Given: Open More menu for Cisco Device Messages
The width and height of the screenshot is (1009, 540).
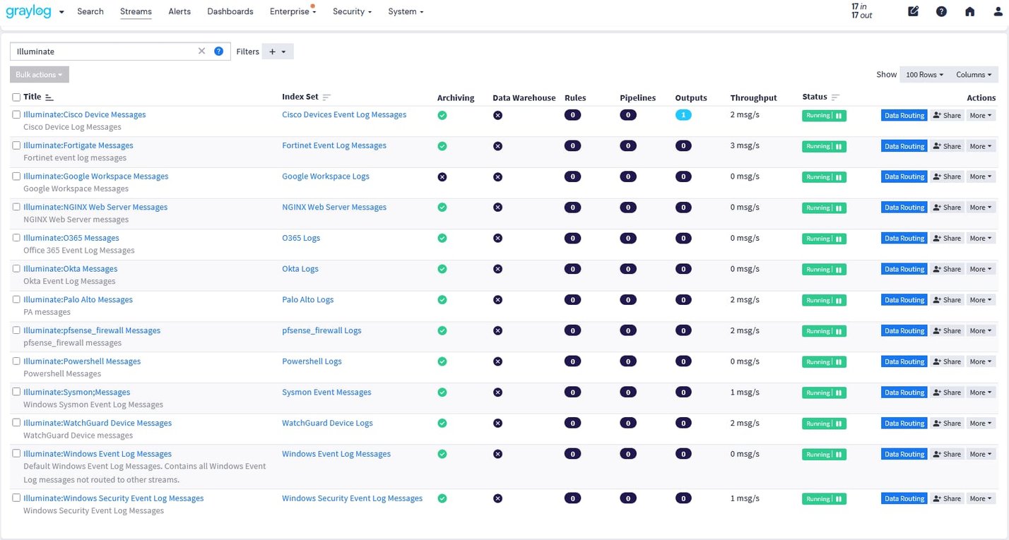Looking at the screenshot, I should 981,116.
